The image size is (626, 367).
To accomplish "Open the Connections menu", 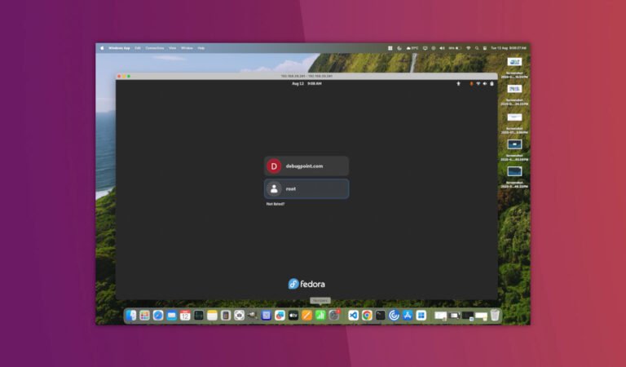I will 155,48.
